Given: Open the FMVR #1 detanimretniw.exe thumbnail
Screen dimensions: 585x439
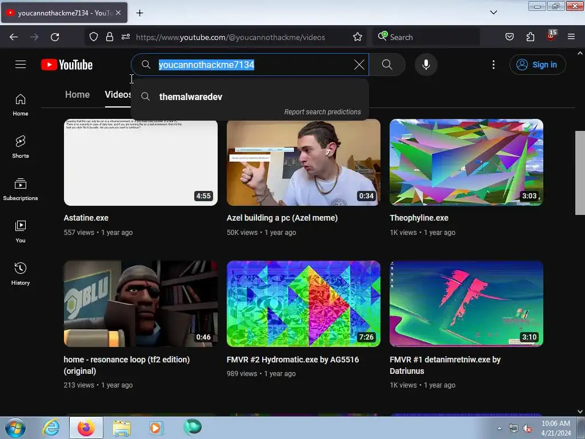Looking at the screenshot, I should tap(466, 304).
